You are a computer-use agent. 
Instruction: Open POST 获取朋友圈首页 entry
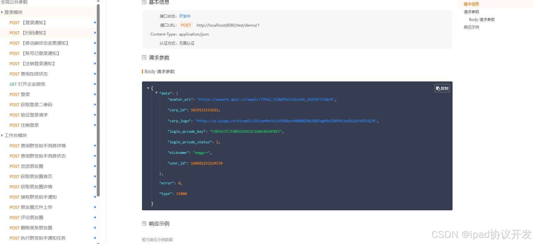coord(48,176)
